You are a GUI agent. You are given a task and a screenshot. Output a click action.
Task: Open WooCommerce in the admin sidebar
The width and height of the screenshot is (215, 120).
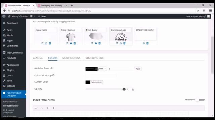click(x=14, y=53)
